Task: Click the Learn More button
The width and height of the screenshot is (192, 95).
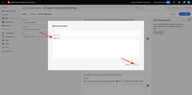Action: (x=158, y=33)
